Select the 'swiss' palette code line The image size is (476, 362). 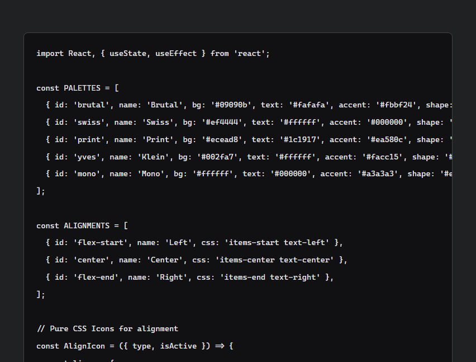click(x=249, y=123)
